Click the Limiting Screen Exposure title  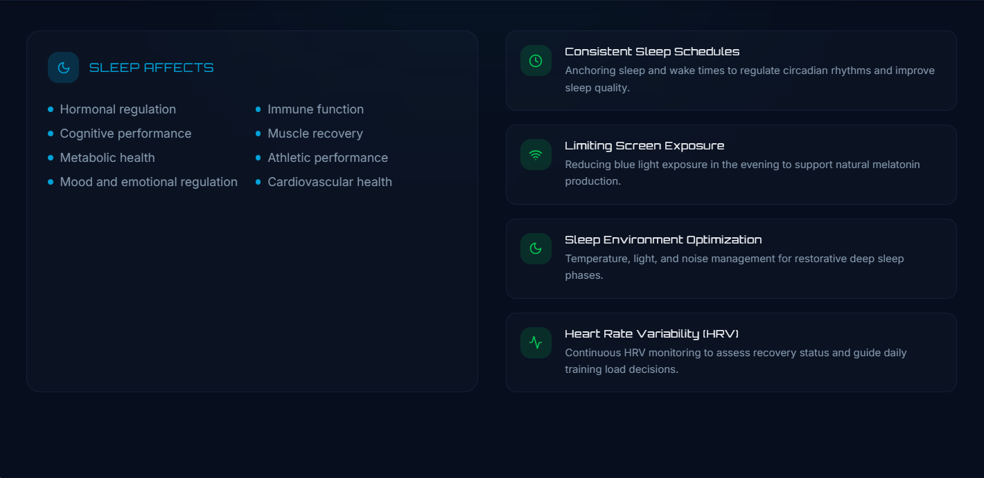(x=644, y=146)
